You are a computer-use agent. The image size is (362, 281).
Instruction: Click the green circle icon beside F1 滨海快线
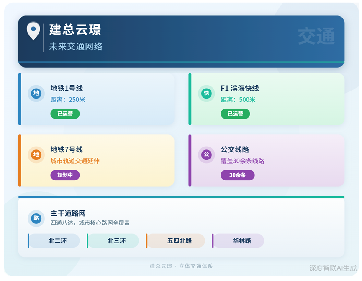pos(206,94)
